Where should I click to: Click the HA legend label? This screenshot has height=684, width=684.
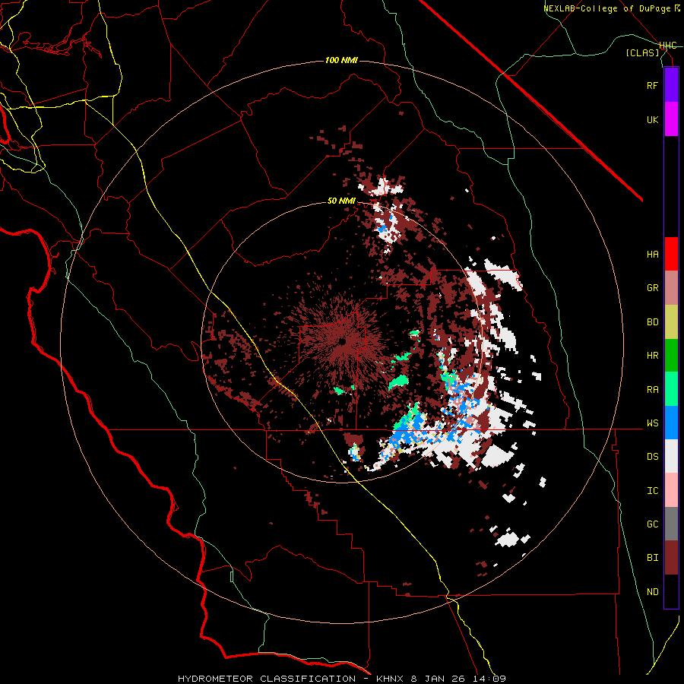652,255
